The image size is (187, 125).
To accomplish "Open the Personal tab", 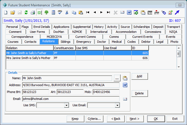I will pyautogui.click(x=12, y=27).
